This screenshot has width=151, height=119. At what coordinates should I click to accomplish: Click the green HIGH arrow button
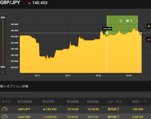pos(148,26)
